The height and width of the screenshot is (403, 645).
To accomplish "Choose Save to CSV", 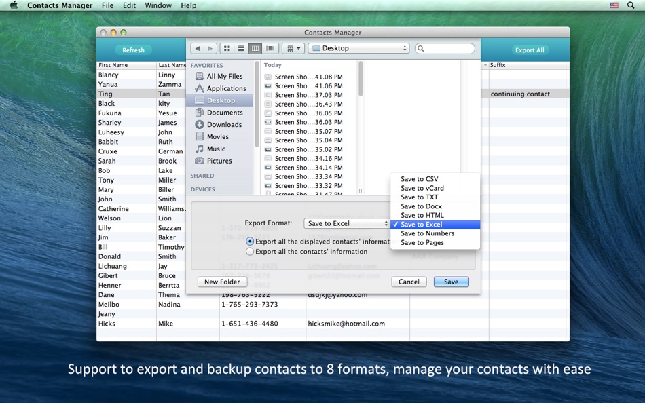I will (x=435, y=179).
